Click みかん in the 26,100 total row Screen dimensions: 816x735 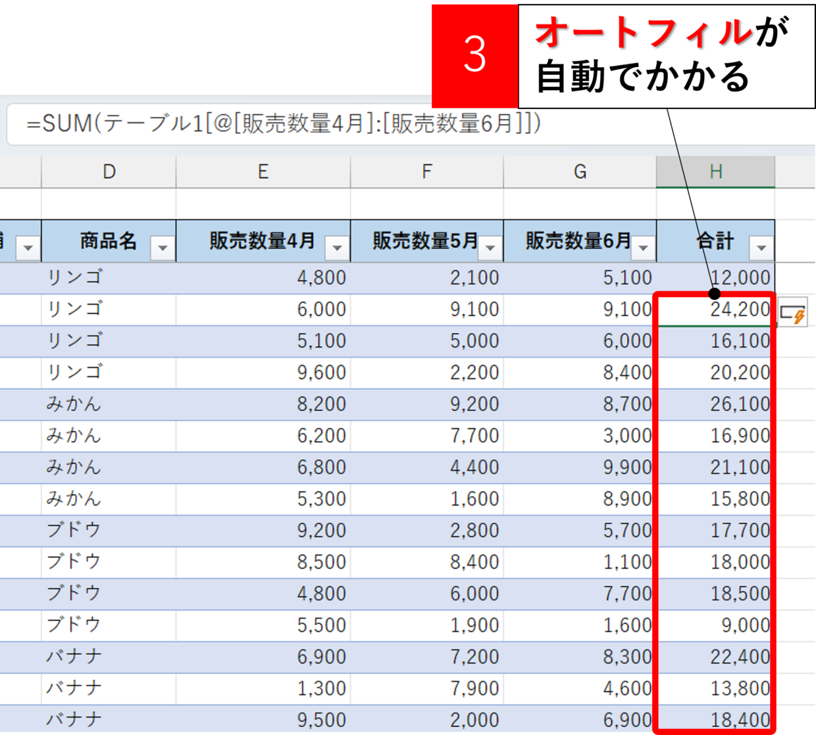[x=109, y=404]
